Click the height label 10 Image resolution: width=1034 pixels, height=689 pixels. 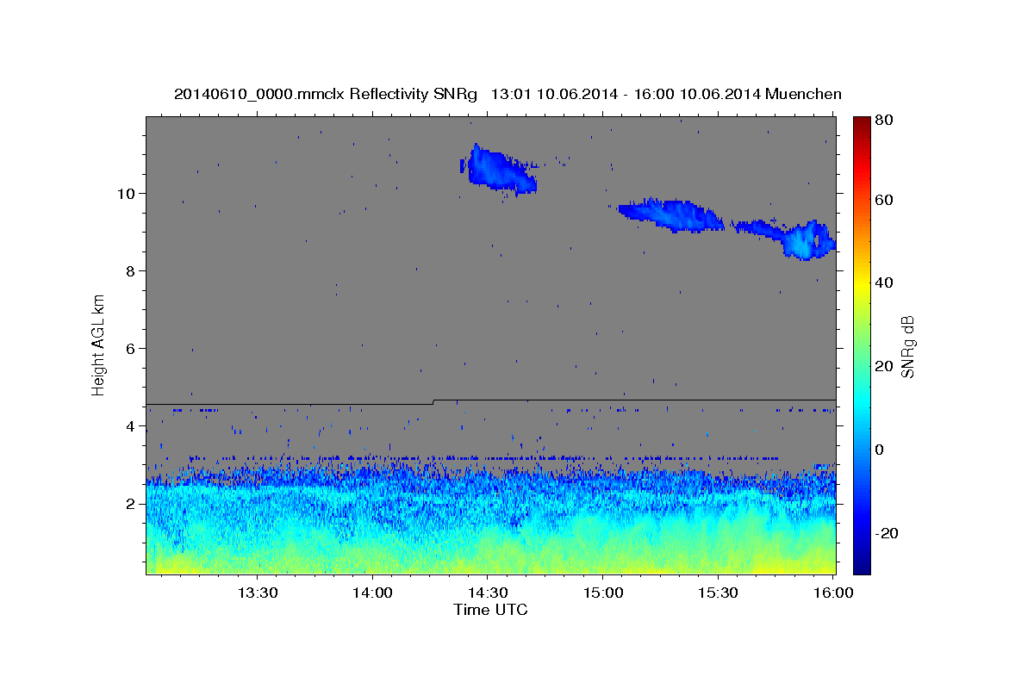click(x=126, y=193)
